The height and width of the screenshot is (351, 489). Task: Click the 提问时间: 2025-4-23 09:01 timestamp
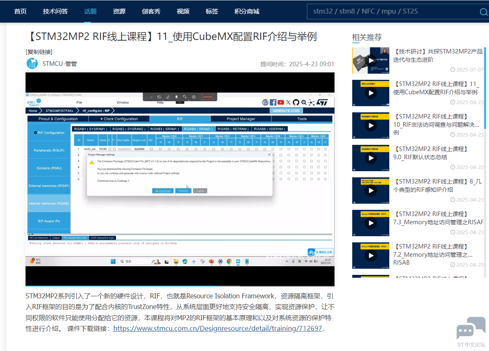297,64
